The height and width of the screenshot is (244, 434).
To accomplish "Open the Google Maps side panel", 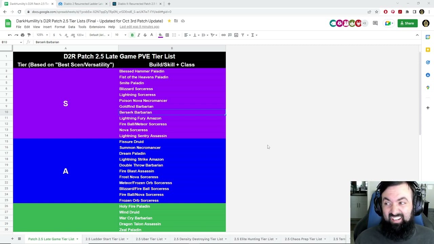I will [428, 87].
